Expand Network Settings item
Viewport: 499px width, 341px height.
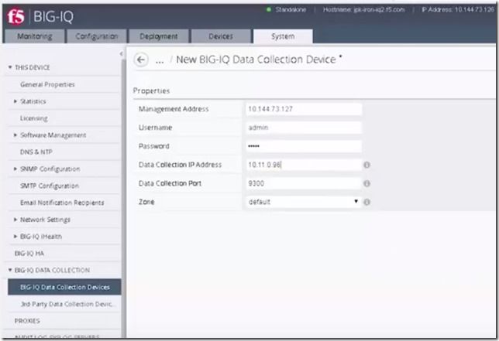(x=15, y=220)
